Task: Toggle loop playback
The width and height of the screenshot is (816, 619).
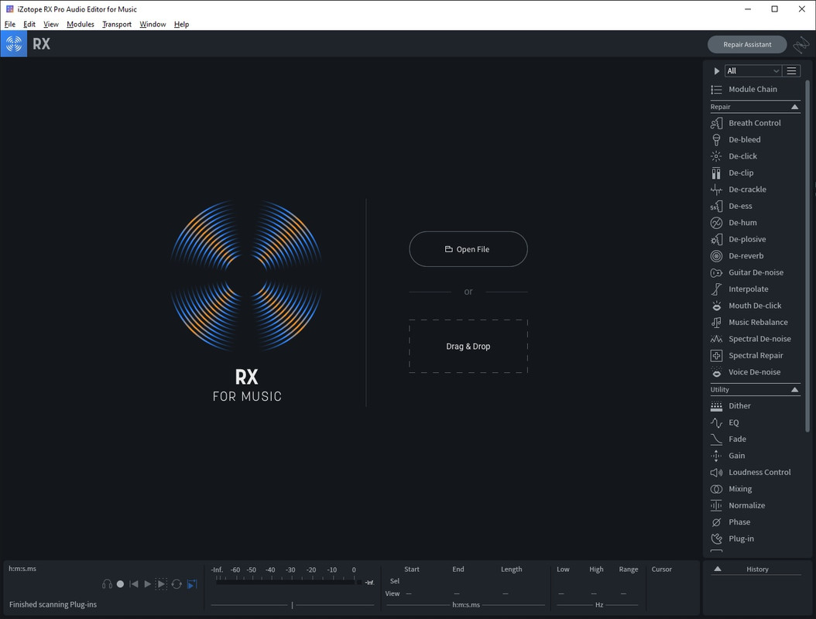Action: (177, 584)
